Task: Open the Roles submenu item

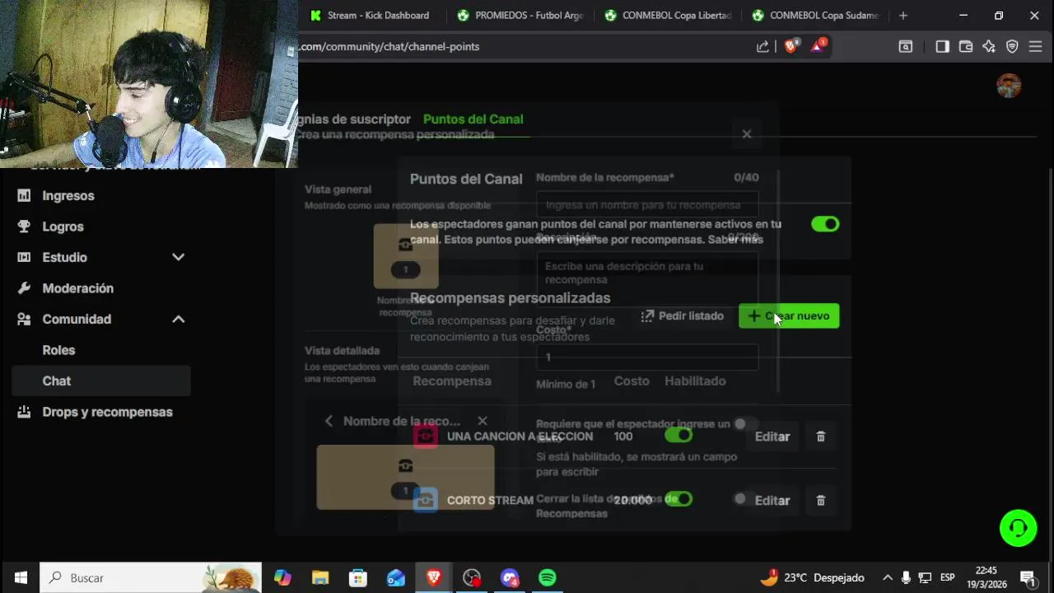Action: click(58, 350)
